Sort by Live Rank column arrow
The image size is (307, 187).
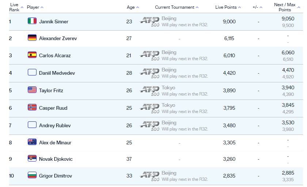coord(22,7)
